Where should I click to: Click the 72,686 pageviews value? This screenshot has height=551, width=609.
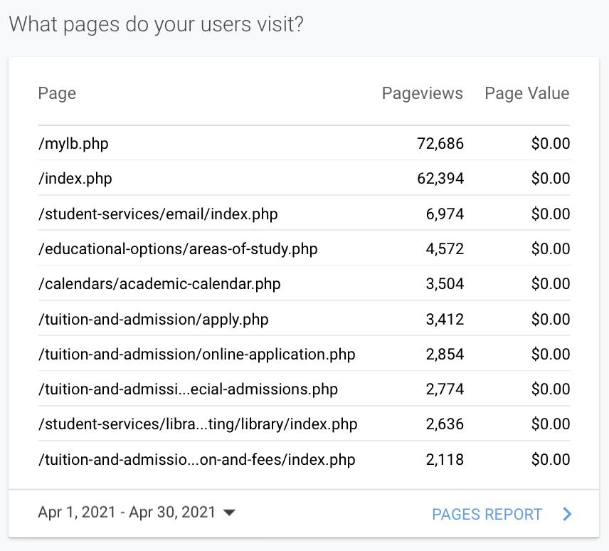(x=440, y=143)
